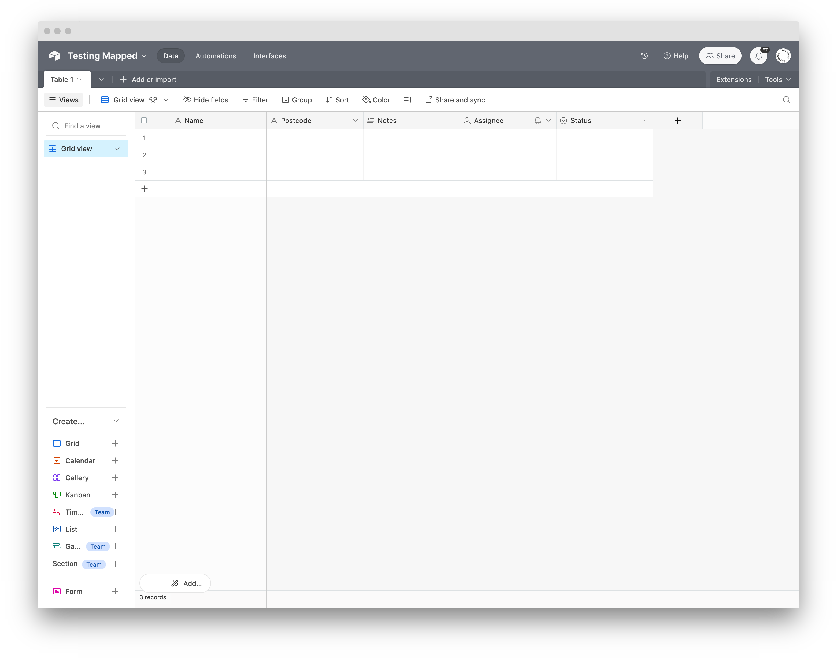
Task: Hide fields via the eye toggle
Action: pos(206,100)
